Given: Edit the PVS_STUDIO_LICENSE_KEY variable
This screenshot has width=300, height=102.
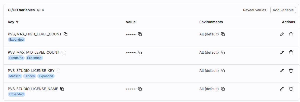Looking at the screenshot, I should coord(282,71).
